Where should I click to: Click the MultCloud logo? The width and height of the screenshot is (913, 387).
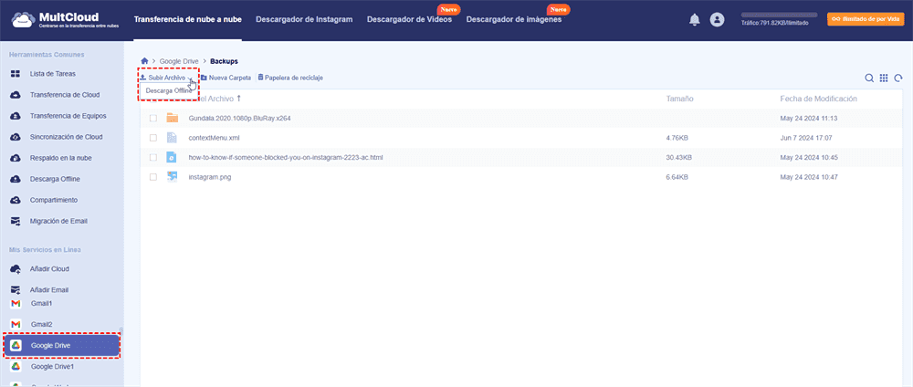point(65,20)
